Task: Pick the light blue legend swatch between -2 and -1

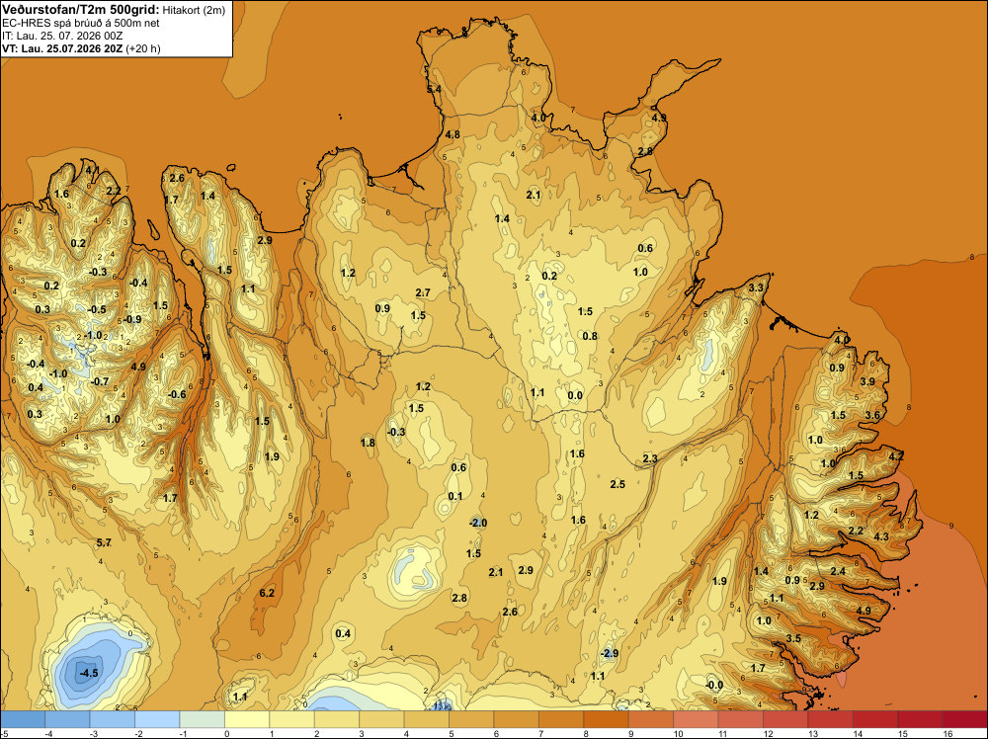Action: point(157,719)
